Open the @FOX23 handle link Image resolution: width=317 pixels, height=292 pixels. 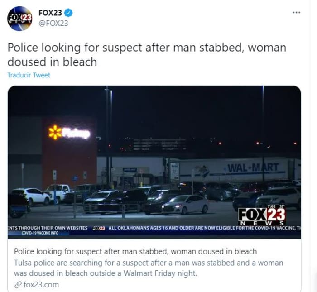[53, 23]
